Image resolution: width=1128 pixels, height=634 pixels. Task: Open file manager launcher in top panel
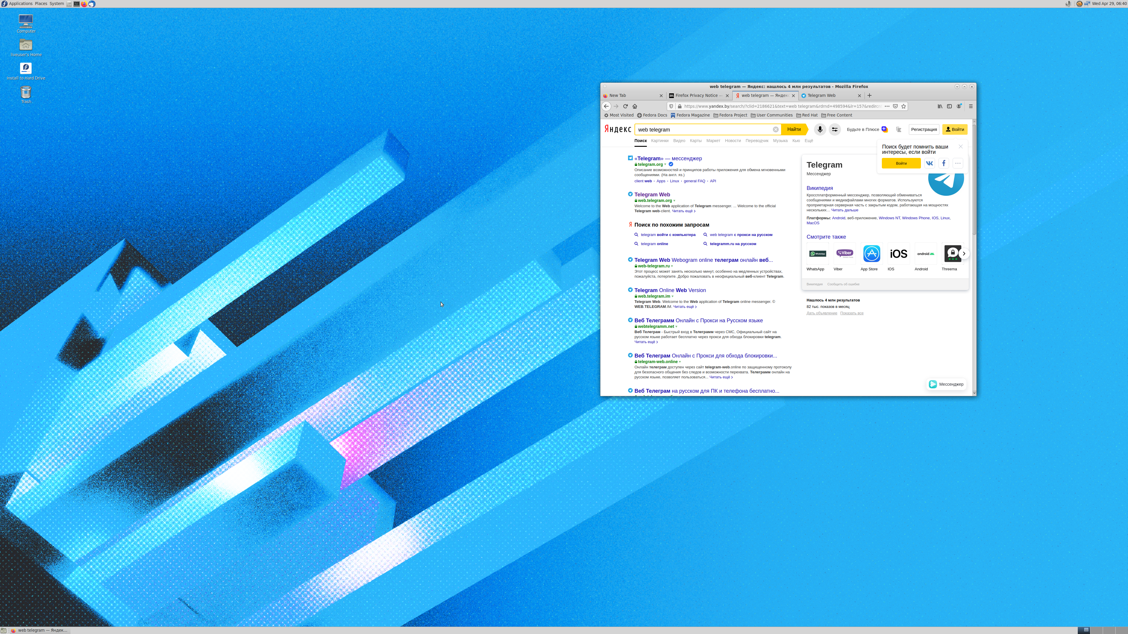69,4
